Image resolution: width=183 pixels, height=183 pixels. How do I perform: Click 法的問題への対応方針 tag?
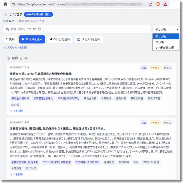(x=87, y=162)
